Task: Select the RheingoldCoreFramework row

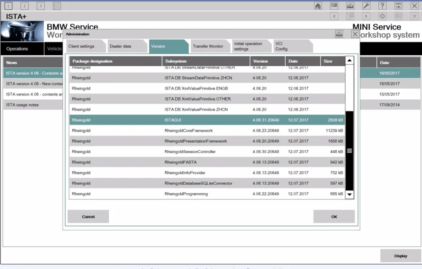Action: point(207,131)
